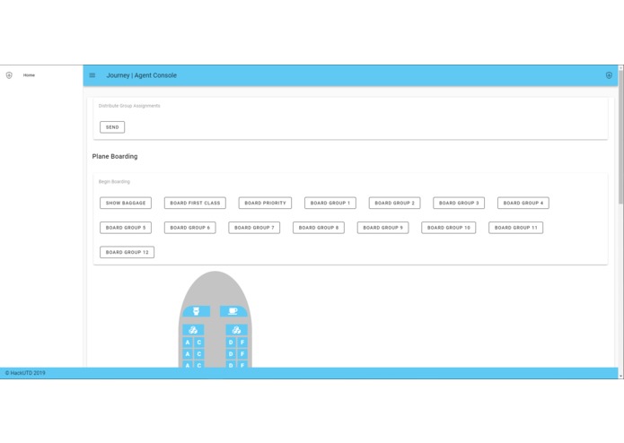Click BOARD GROUP 9 button
Screen dimensions: 624x443
coord(382,228)
